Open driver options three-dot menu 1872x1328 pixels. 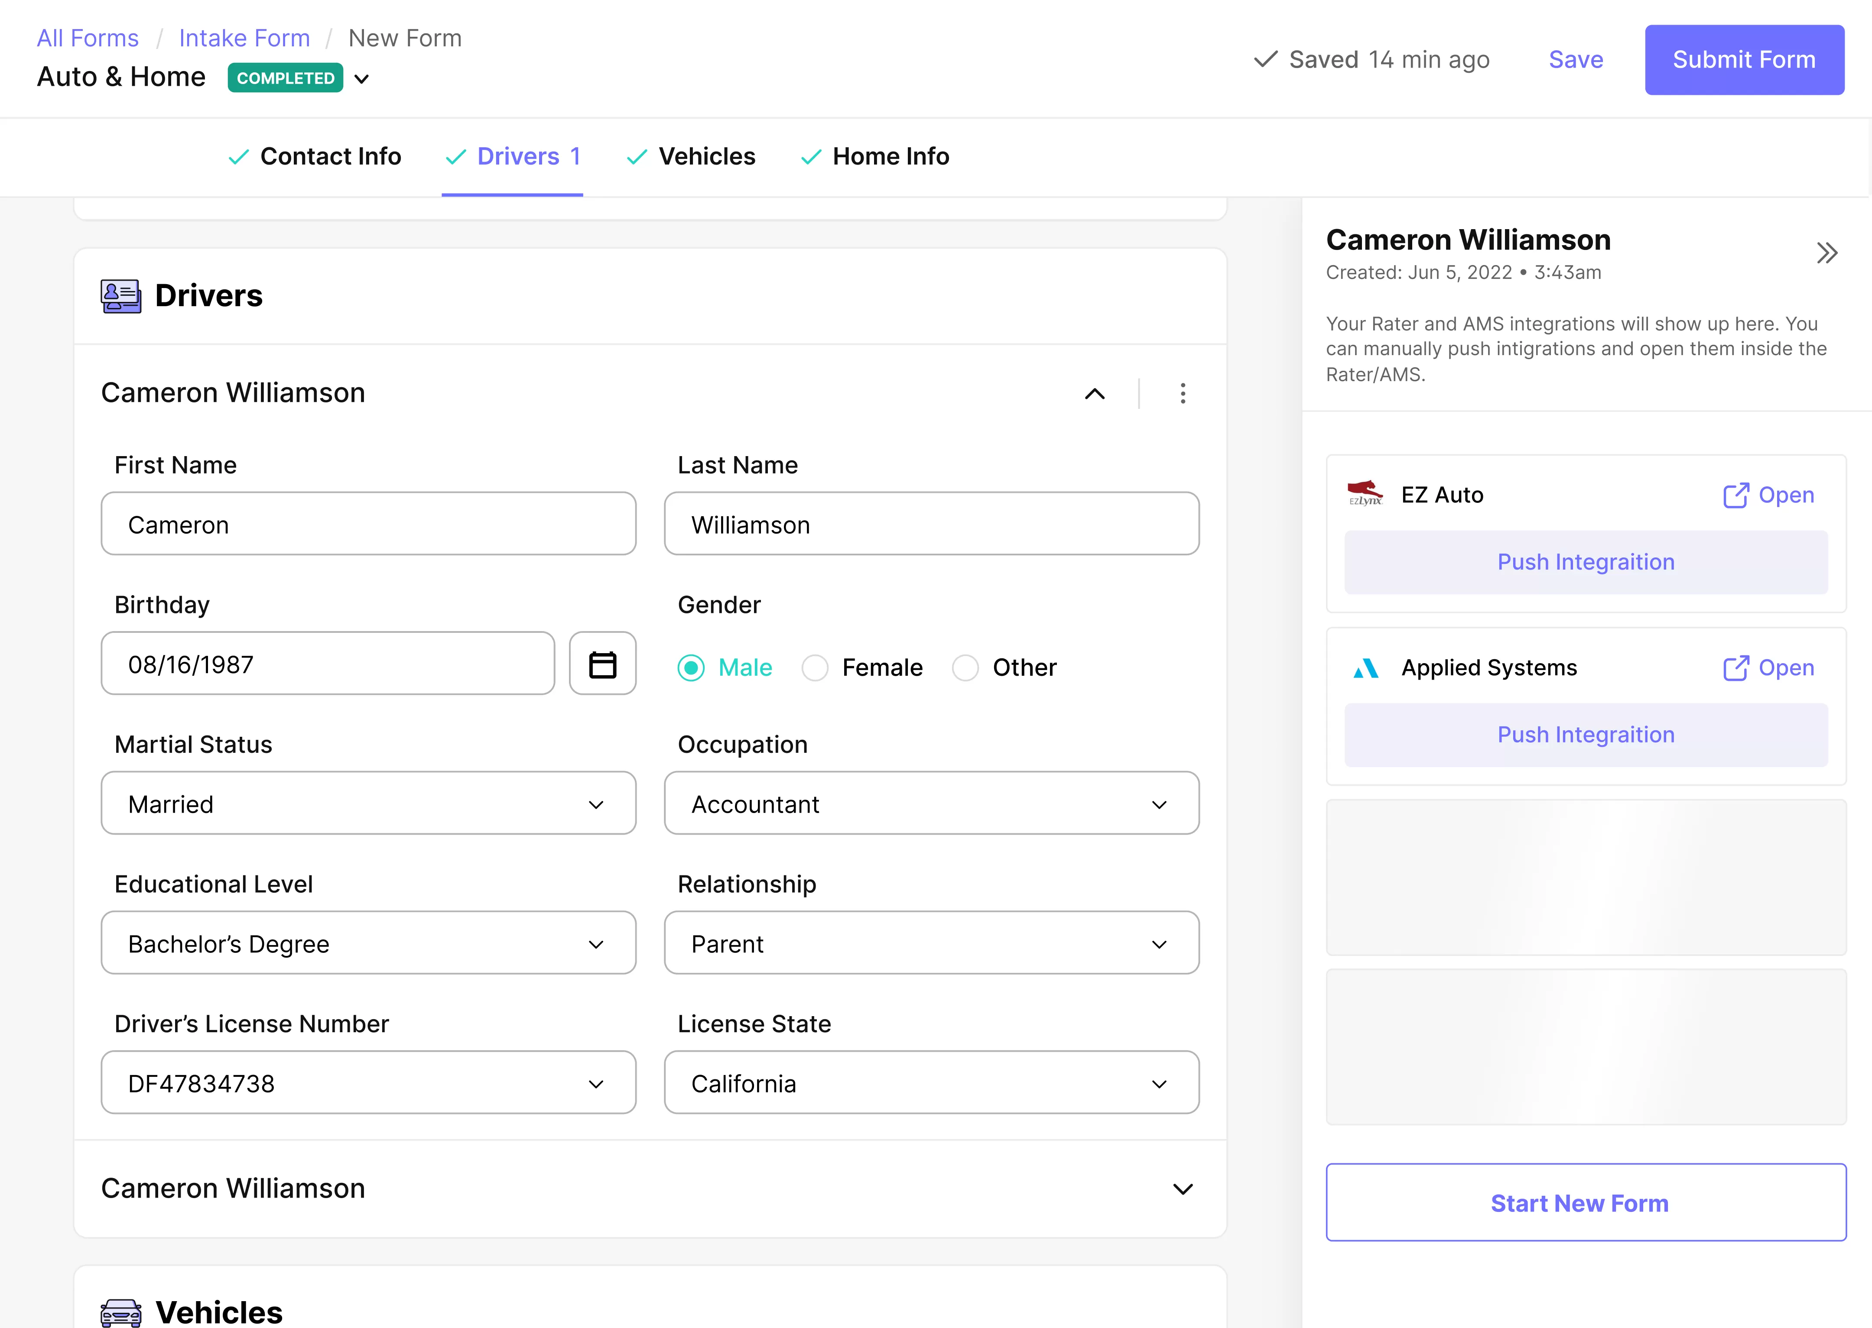[1182, 393]
